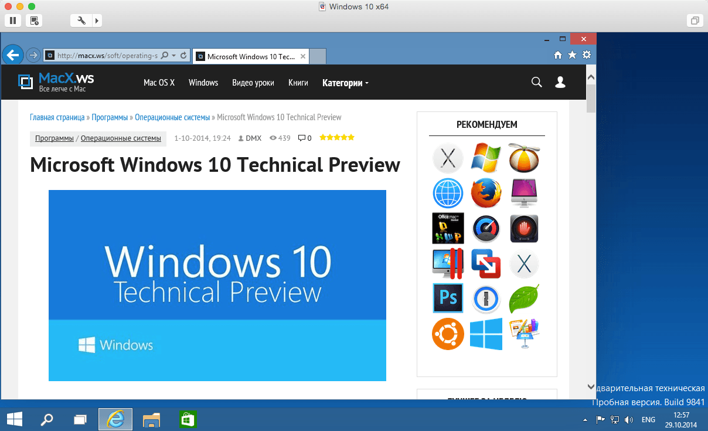The width and height of the screenshot is (708, 431).
Task: Click the page scrollbar up arrow
Action: point(591,77)
